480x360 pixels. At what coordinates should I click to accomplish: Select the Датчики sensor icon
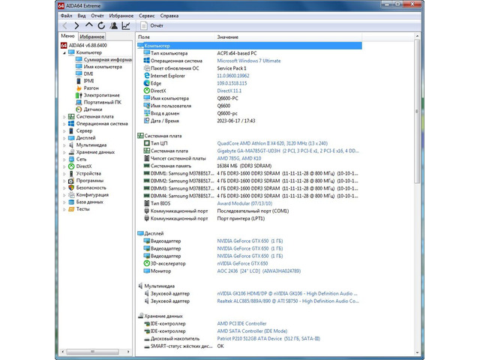[x=79, y=109]
